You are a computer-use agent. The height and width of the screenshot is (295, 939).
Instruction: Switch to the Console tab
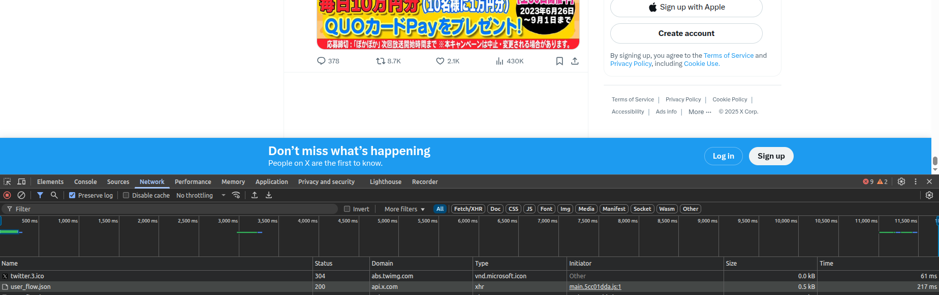[x=85, y=181]
